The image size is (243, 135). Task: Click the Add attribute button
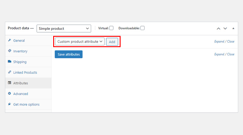pos(112,42)
